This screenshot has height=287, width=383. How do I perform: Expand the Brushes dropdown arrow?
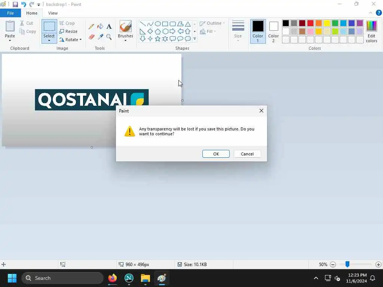point(126,41)
